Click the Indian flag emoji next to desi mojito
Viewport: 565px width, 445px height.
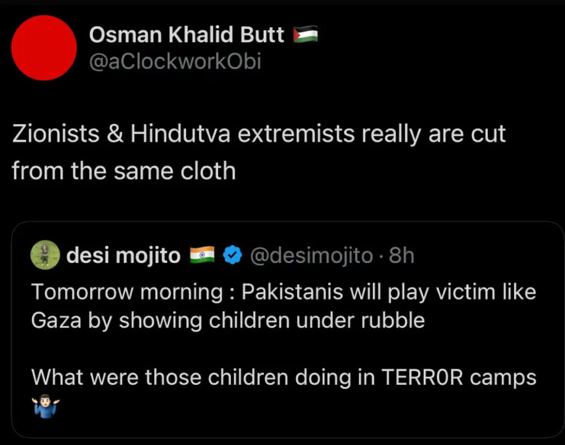pyautogui.click(x=202, y=254)
